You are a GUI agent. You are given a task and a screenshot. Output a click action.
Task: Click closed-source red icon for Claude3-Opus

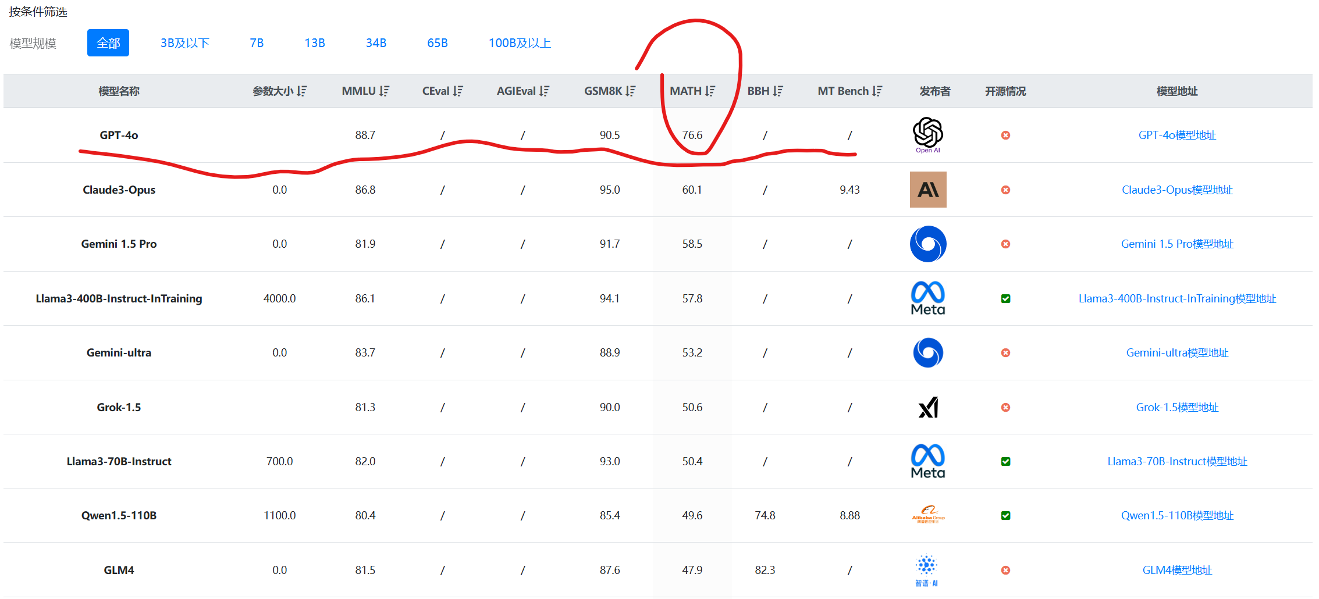[x=1005, y=190]
